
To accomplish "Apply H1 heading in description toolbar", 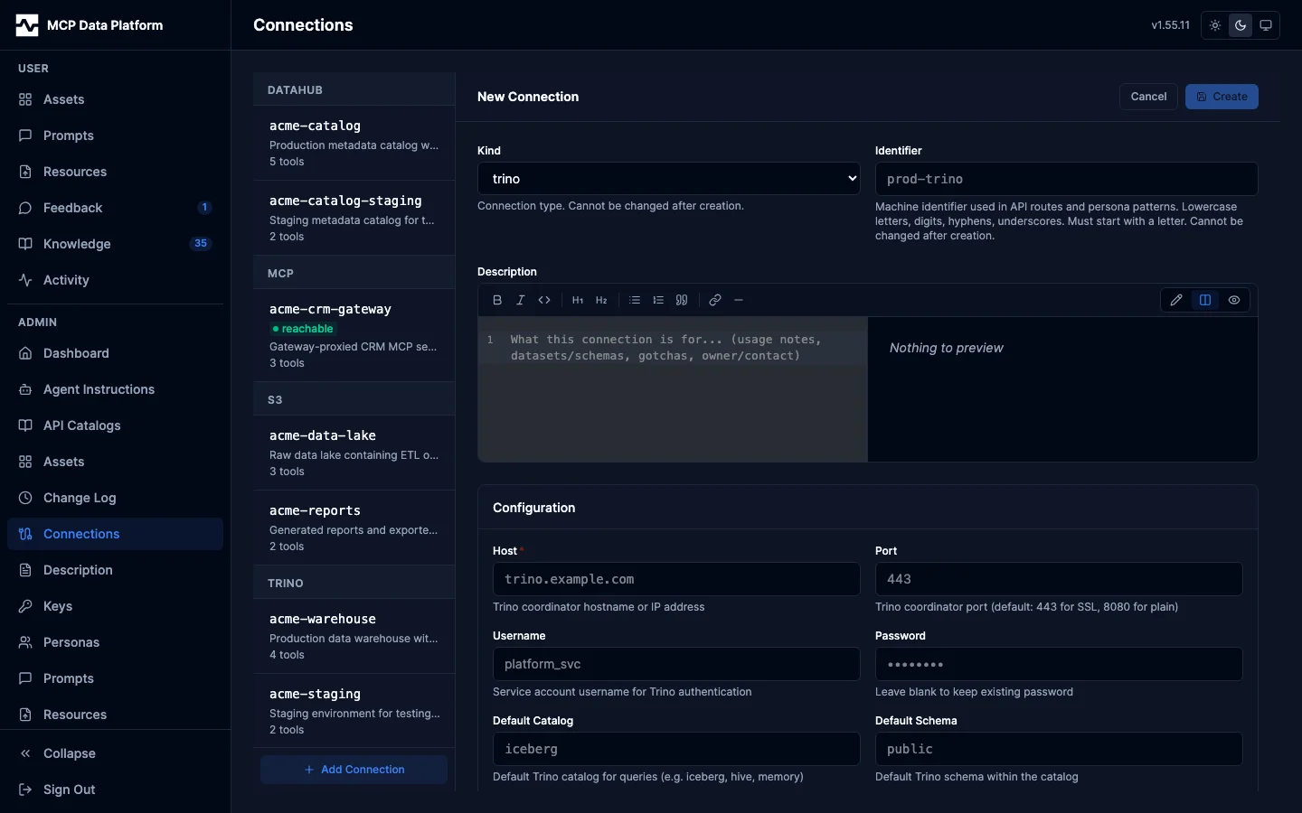I will click(x=578, y=300).
